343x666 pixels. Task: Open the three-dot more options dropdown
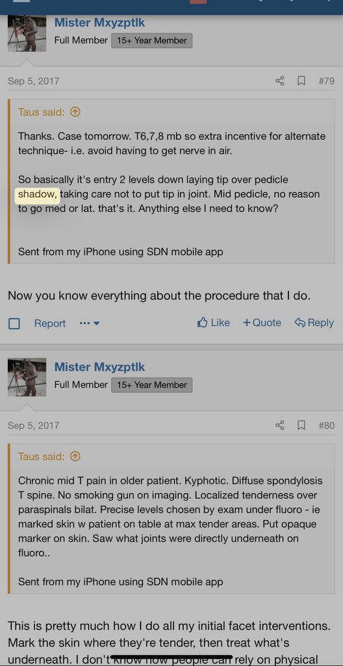pyautogui.click(x=89, y=324)
